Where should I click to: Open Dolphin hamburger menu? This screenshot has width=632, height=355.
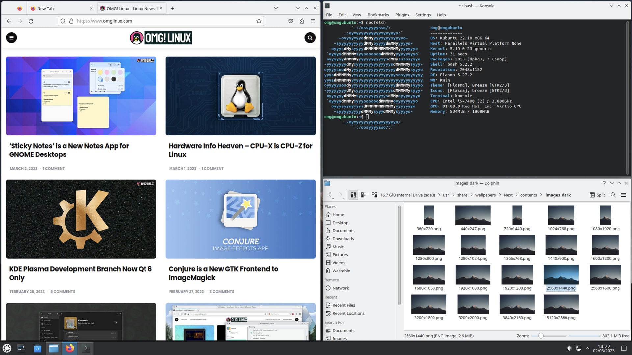pyautogui.click(x=623, y=195)
